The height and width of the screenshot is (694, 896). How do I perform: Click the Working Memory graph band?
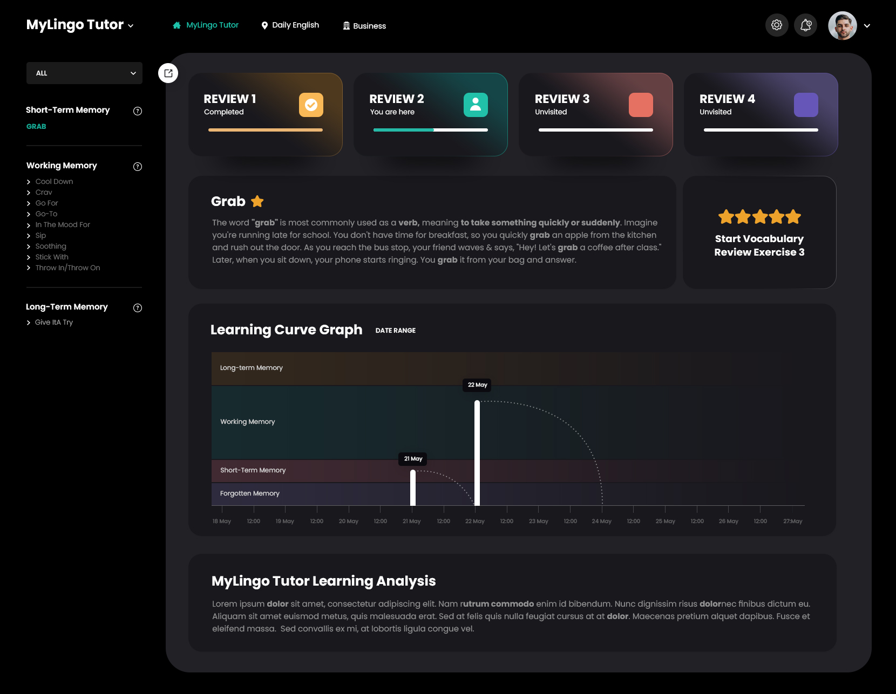click(x=508, y=423)
